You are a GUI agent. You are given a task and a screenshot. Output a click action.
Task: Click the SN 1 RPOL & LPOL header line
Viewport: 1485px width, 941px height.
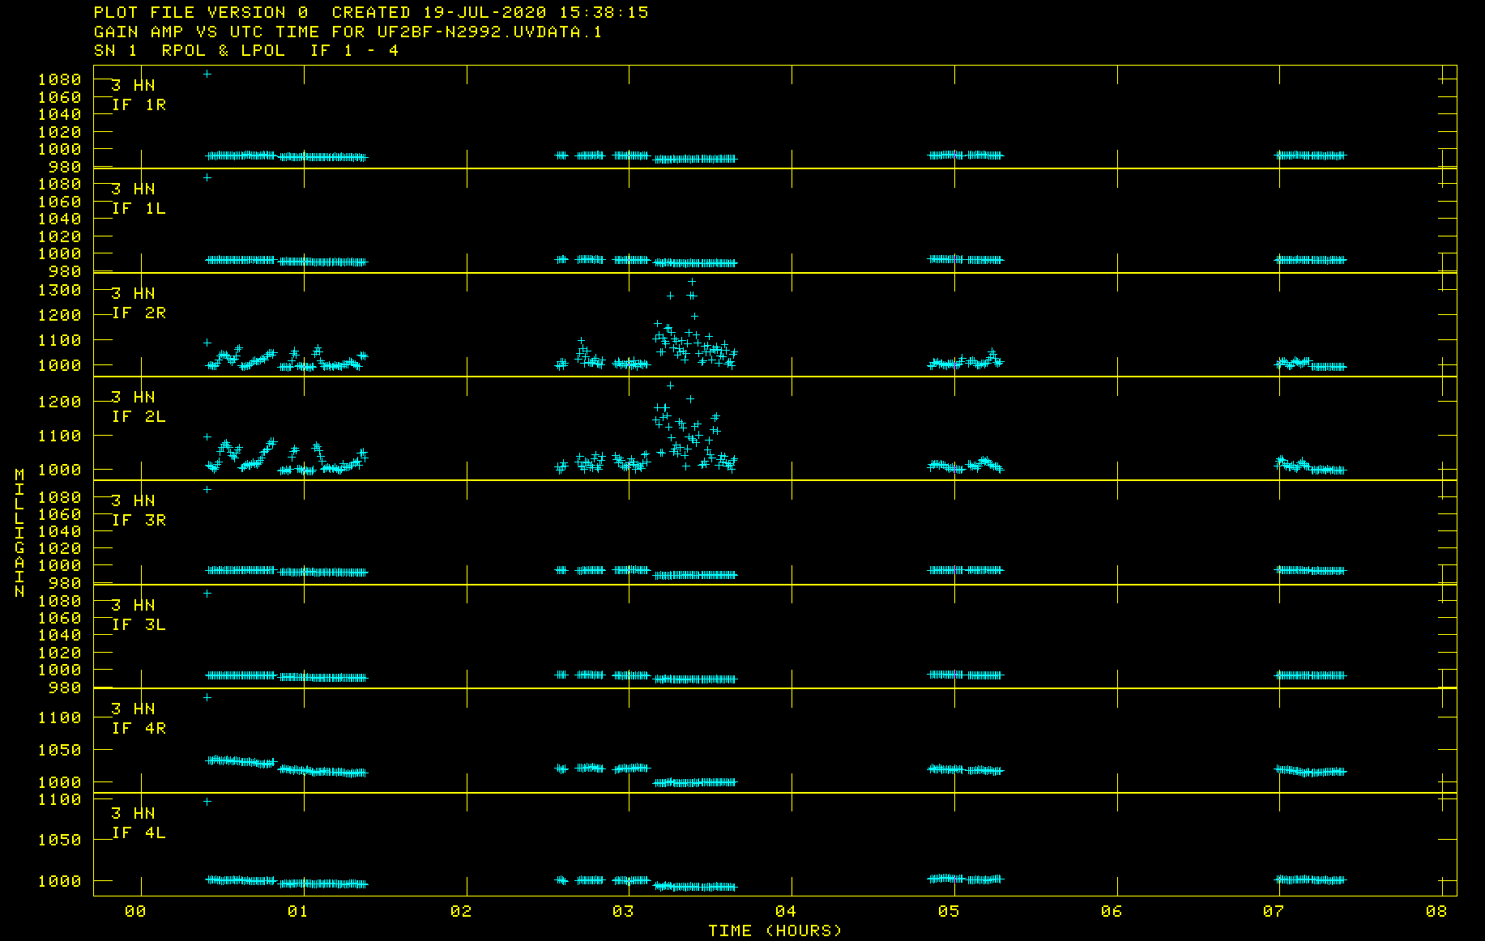point(246,50)
